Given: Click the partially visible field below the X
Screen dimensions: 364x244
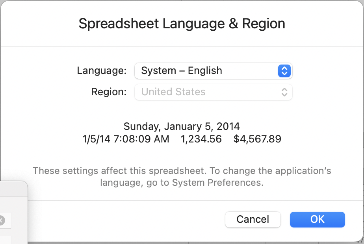Looking at the screenshot, I should coord(6,239).
